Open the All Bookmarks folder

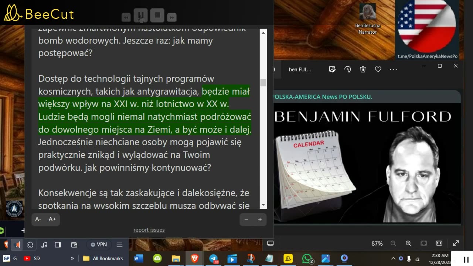point(103,258)
